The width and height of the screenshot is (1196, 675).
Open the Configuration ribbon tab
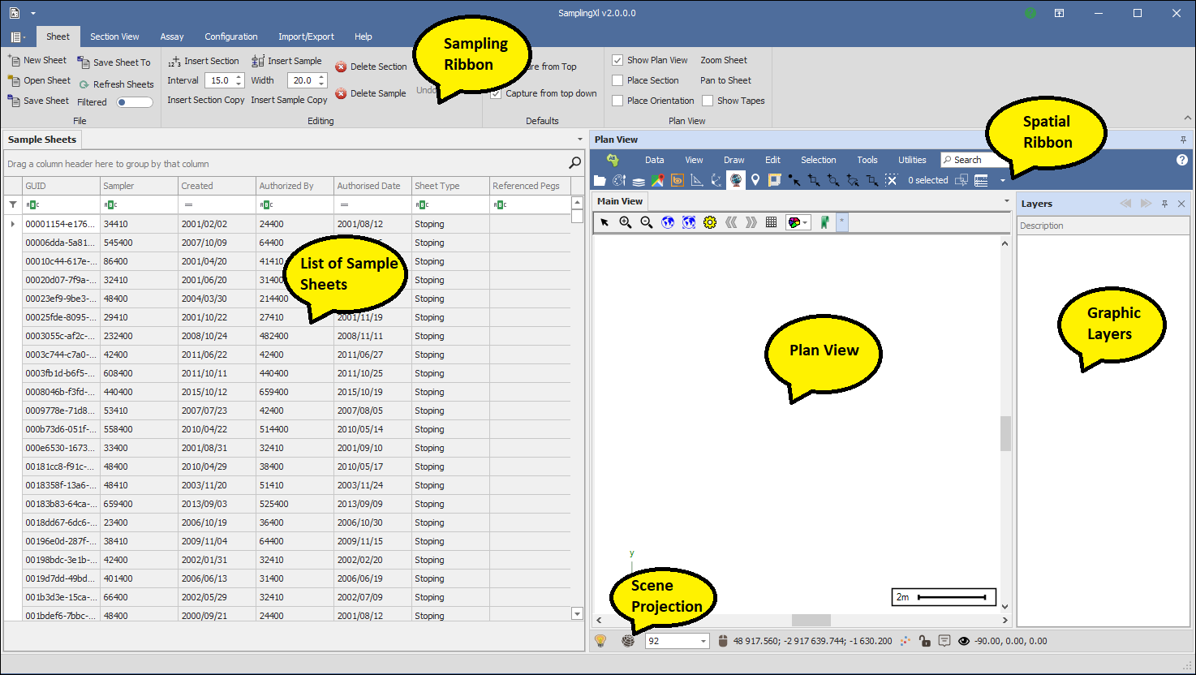click(x=231, y=37)
